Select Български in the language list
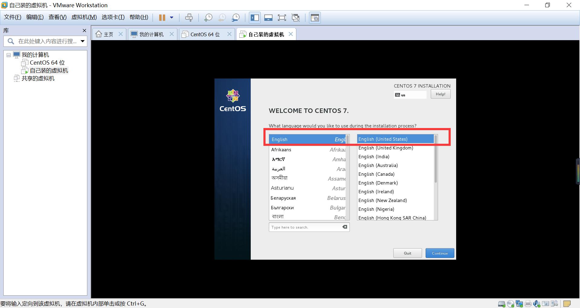 pyautogui.click(x=308, y=208)
